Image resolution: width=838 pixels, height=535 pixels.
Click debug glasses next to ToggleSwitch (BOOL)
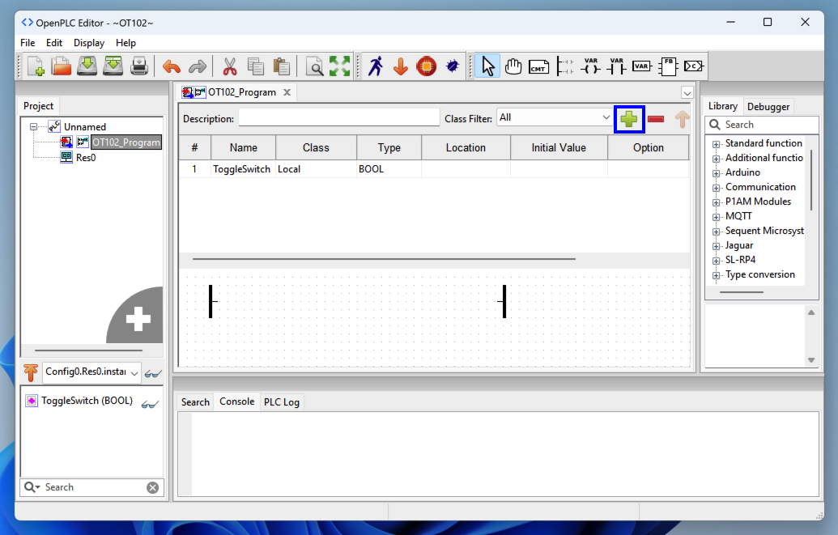pyautogui.click(x=150, y=404)
